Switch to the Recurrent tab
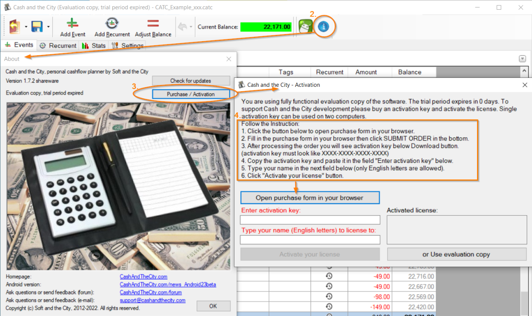 tap(58, 46)
